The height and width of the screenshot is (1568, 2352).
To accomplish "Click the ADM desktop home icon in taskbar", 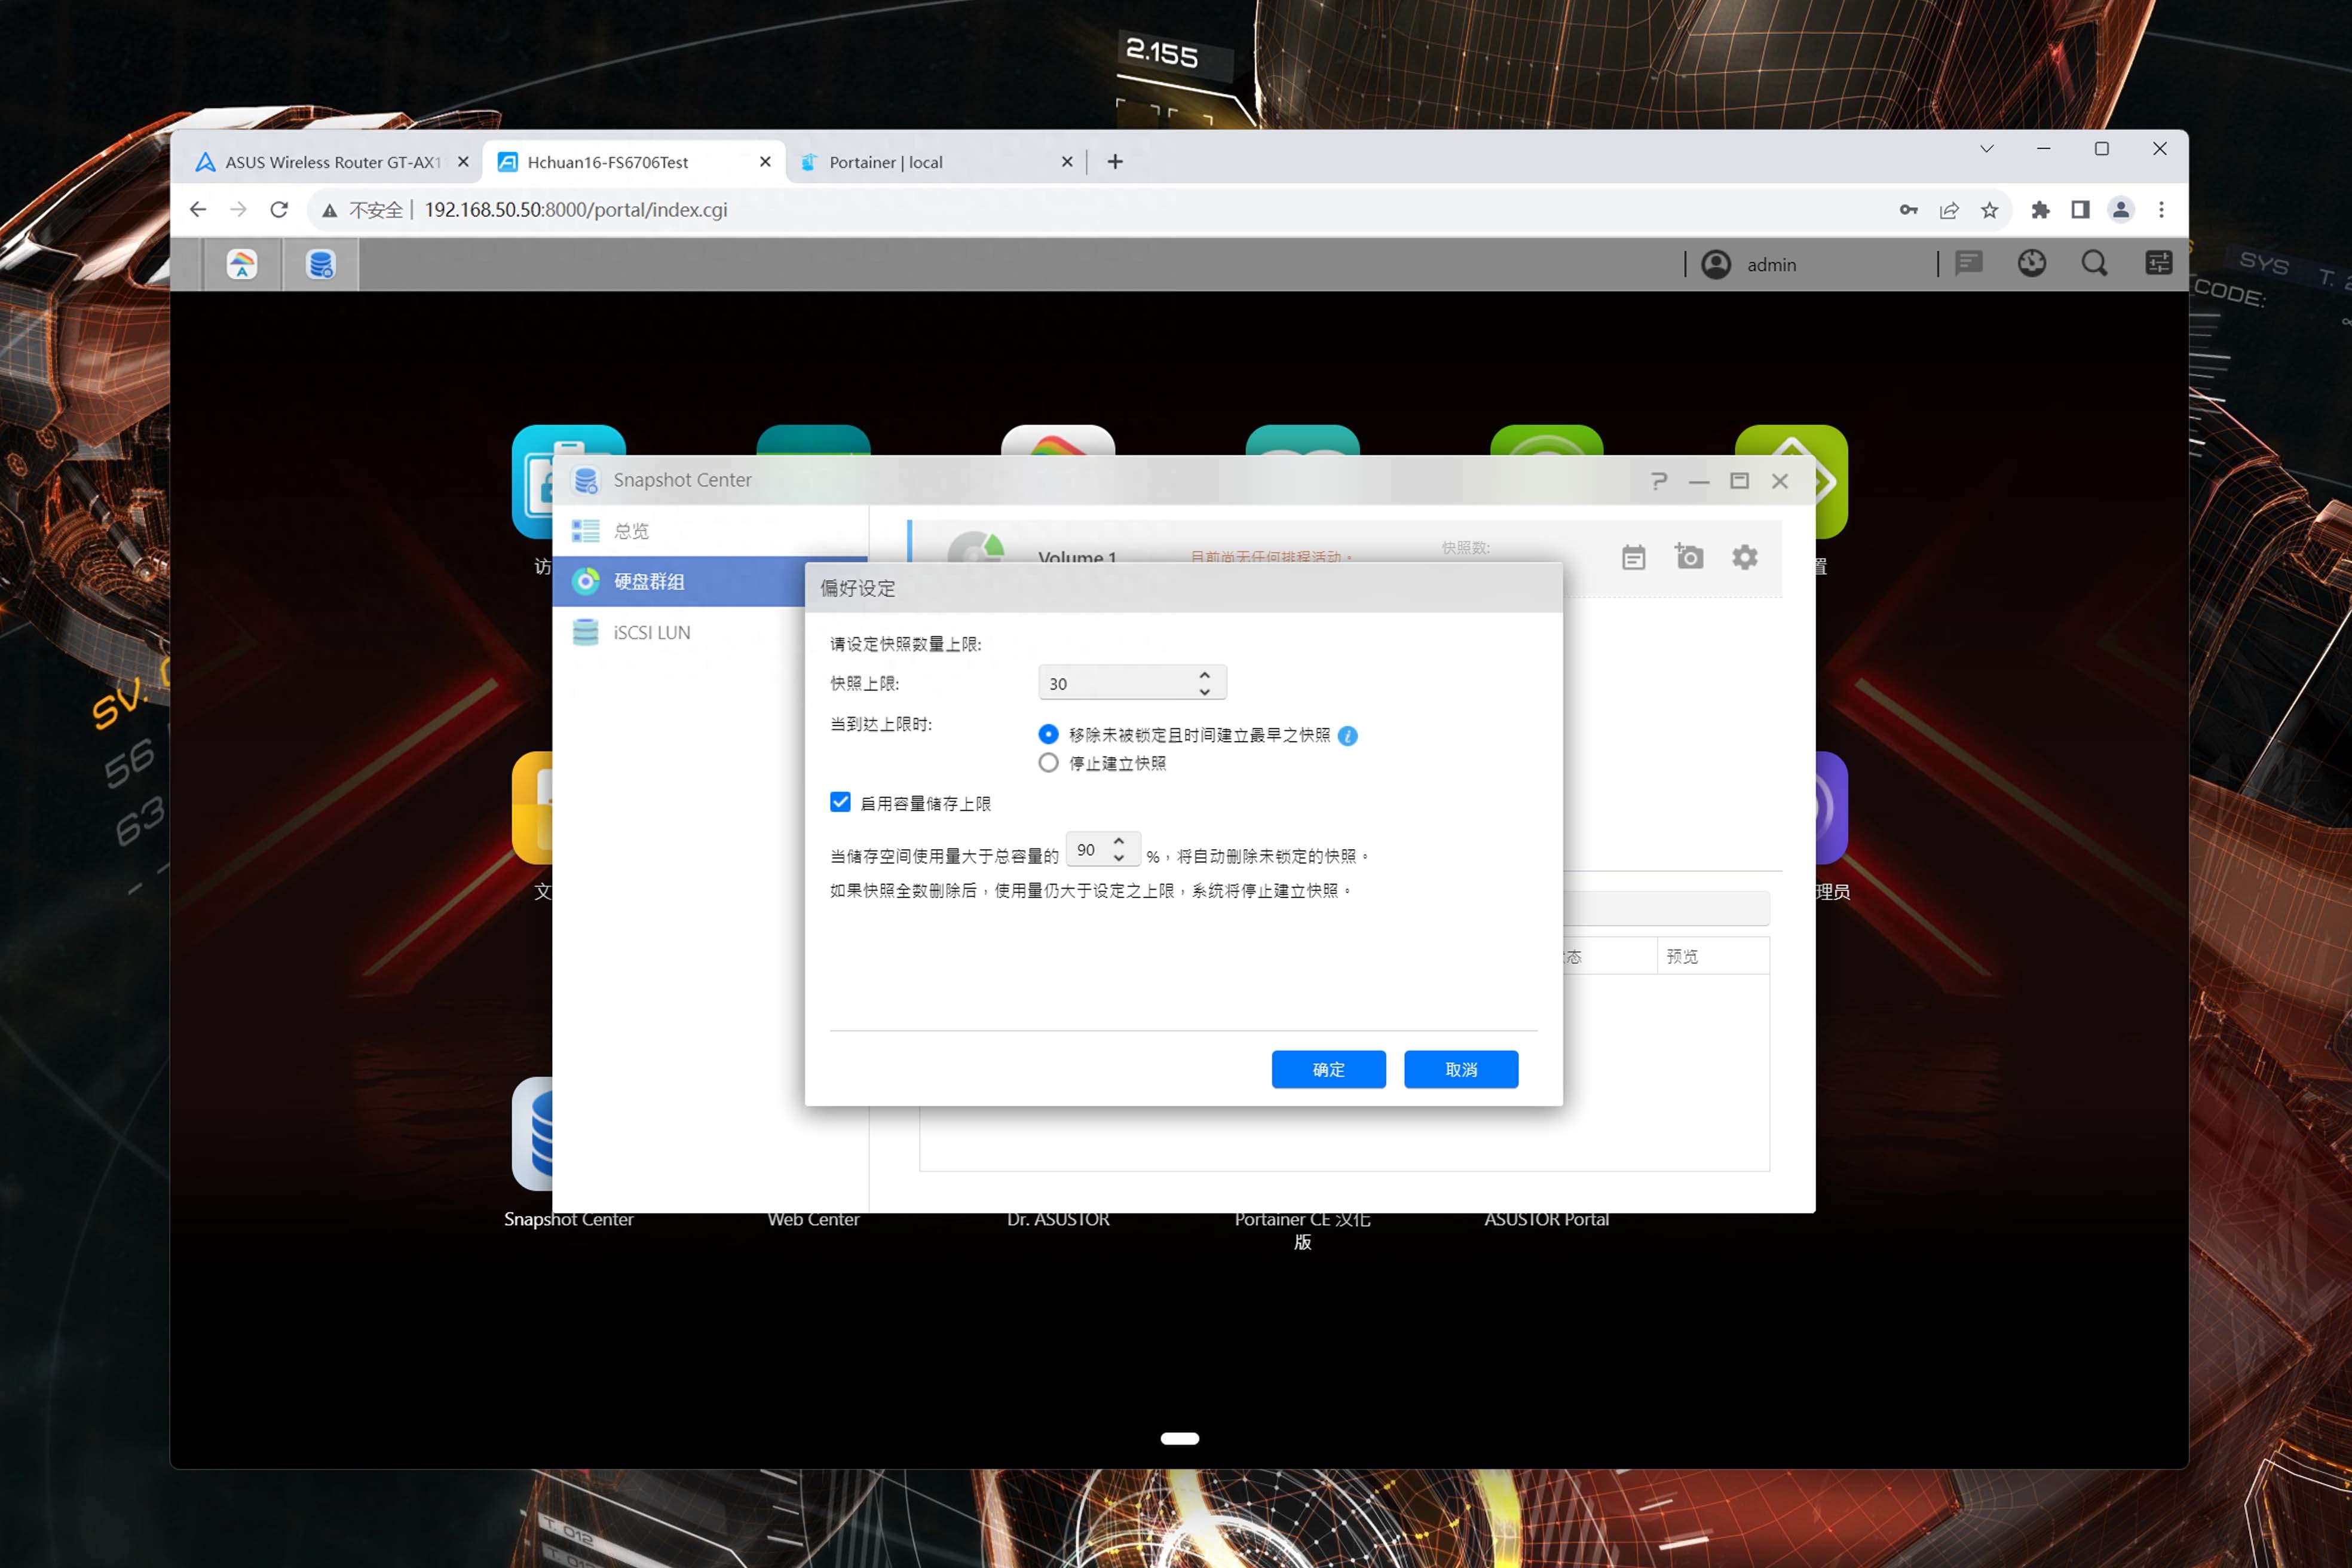I will pos(242,264).
